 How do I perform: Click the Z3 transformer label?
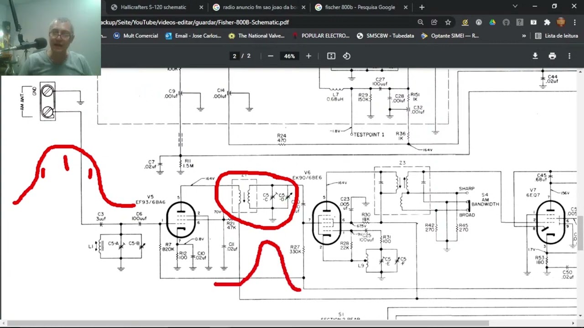402,163
